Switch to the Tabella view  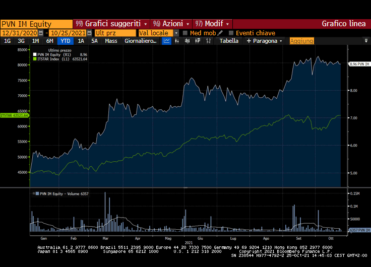[x=229, y=41]
